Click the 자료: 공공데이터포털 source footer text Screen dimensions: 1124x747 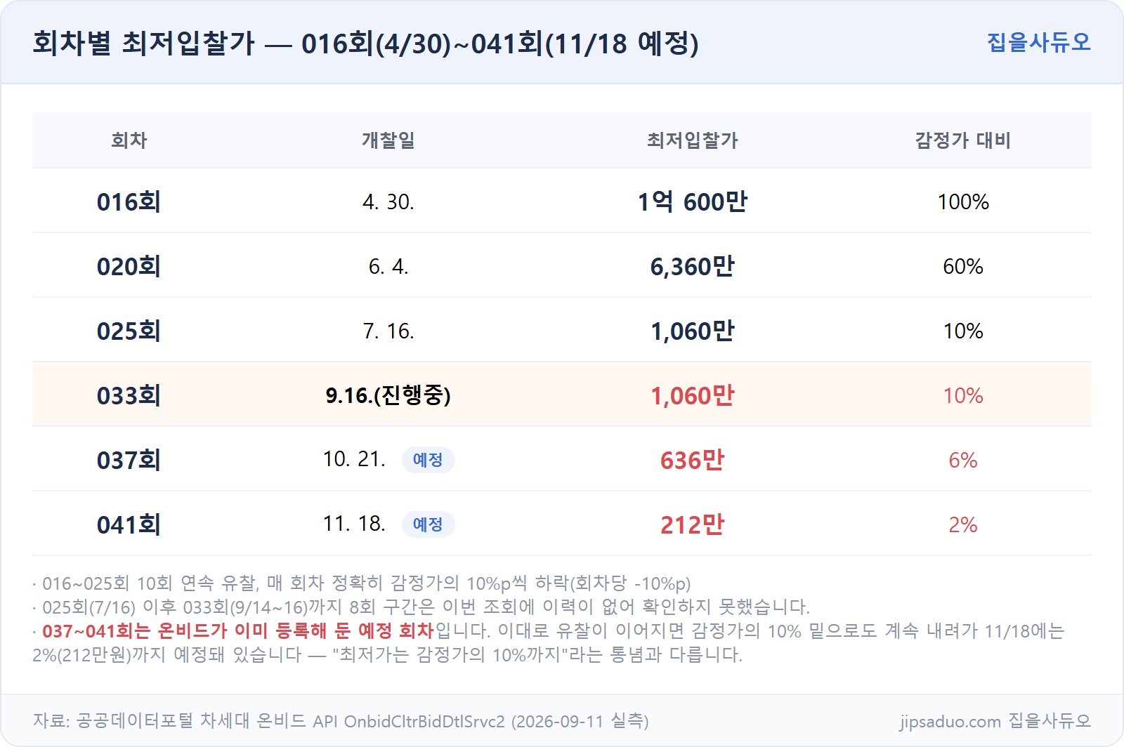coord(341,721)
